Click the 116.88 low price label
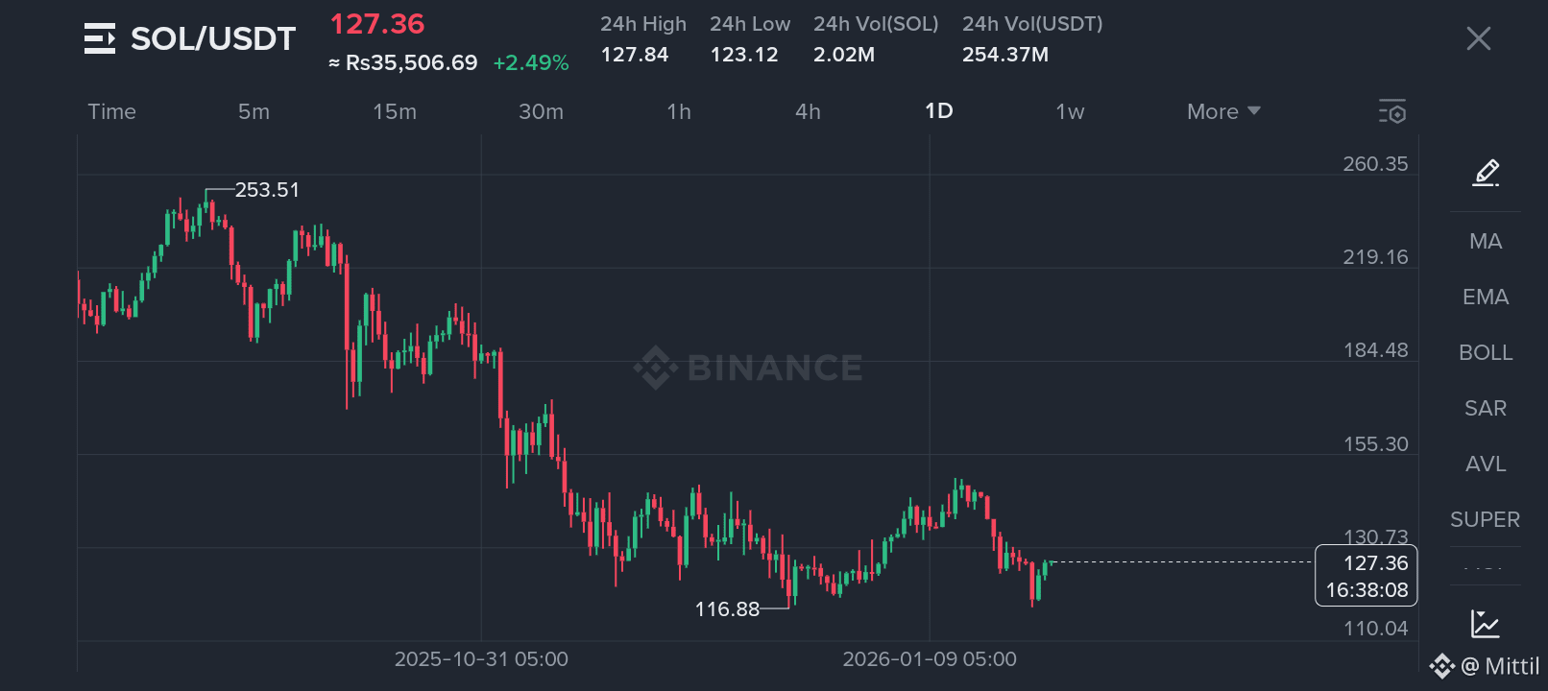The height and width of the screenshot is (691, 1548). [x=727, y=609]
